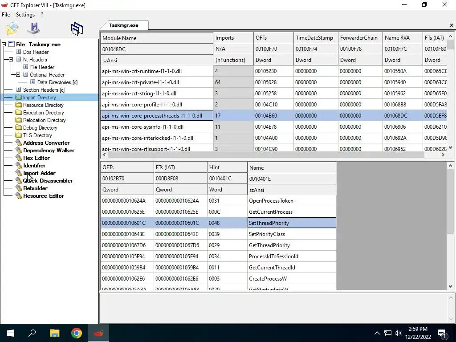Open File Explorer from the taskbar
The height and width of the screenshot is (342, 456).
click(x=54, y=333)
